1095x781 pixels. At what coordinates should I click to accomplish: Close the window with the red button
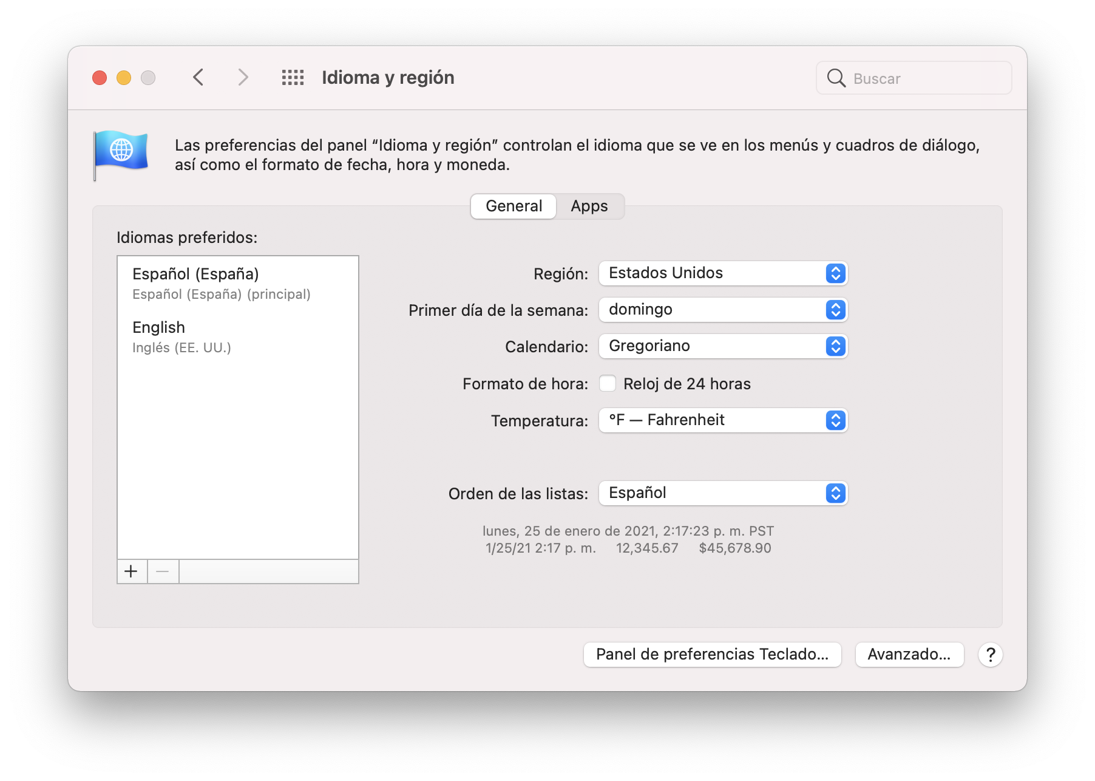(100, 78)
